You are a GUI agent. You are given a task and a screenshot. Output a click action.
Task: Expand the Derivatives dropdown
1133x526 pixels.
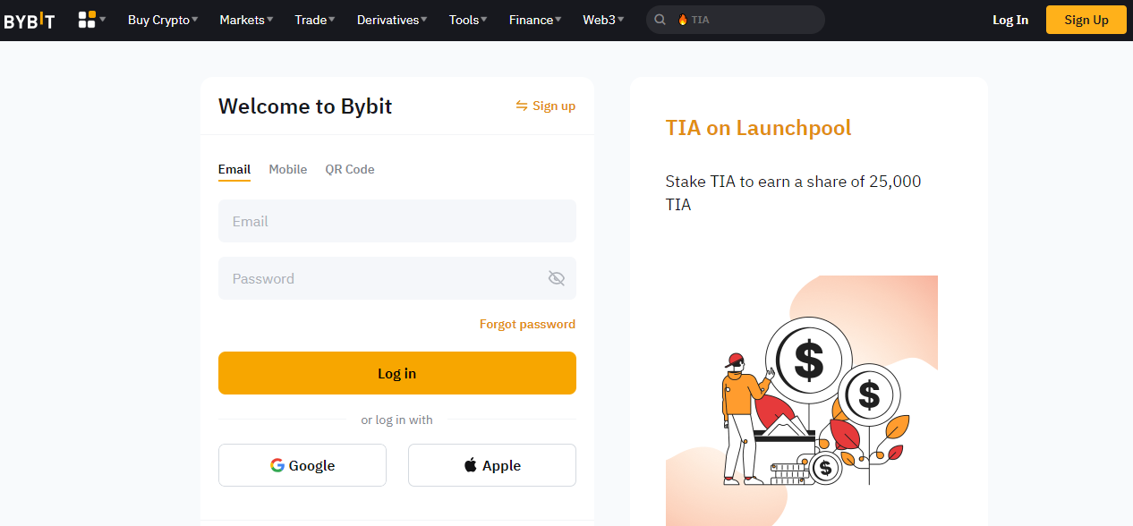pos(392,20)
